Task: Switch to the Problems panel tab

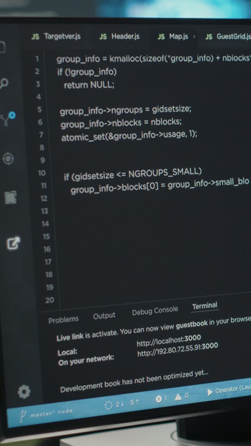Action: (63, 320)
